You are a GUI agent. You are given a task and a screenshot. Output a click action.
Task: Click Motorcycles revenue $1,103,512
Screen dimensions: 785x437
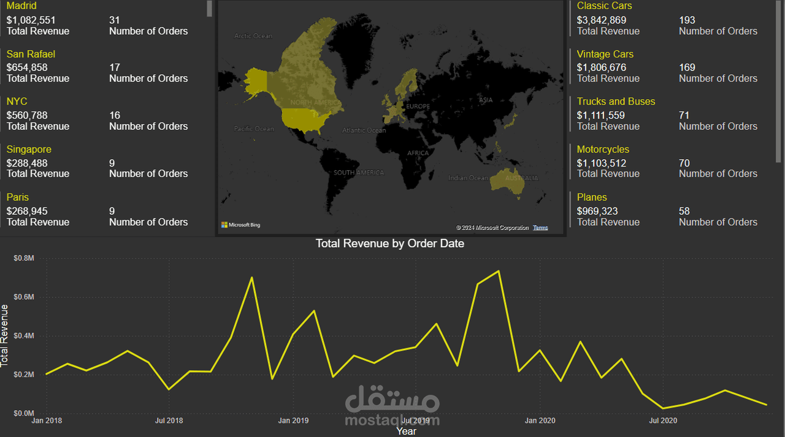click(602, 163)
